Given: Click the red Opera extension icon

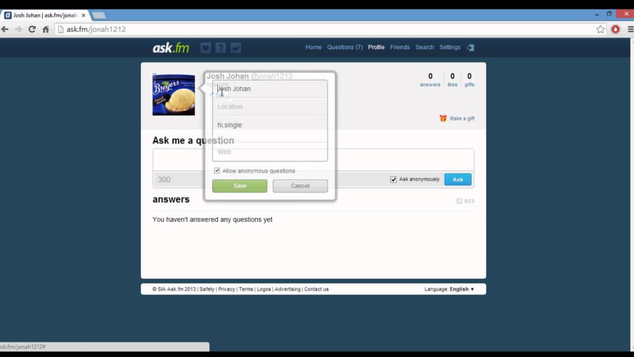Looking at the screenshot, I should point(616,29).
